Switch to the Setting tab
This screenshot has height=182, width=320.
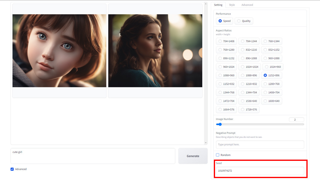[x=218, y=5]
